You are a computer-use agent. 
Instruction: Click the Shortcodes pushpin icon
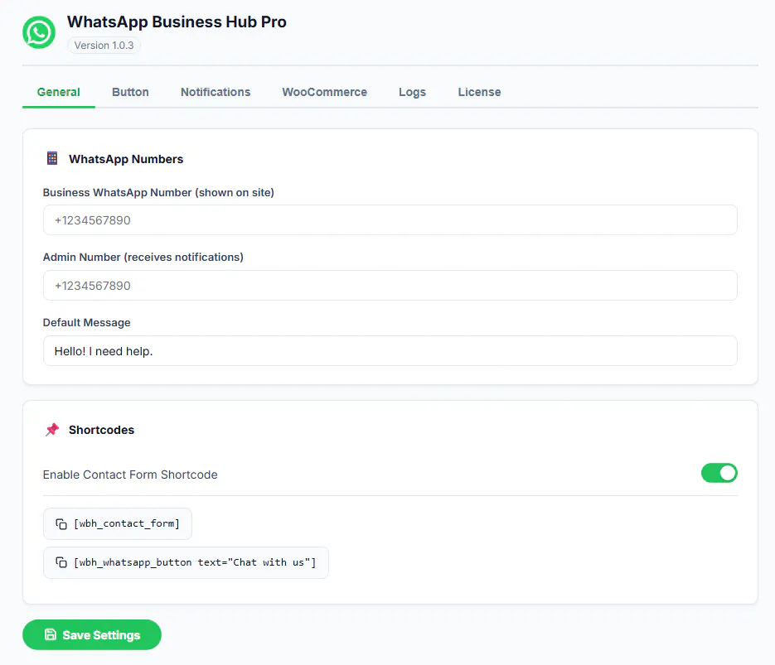click(x=52, y=430)
